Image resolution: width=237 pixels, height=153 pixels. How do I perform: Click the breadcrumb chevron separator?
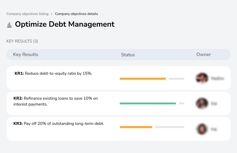52,14
